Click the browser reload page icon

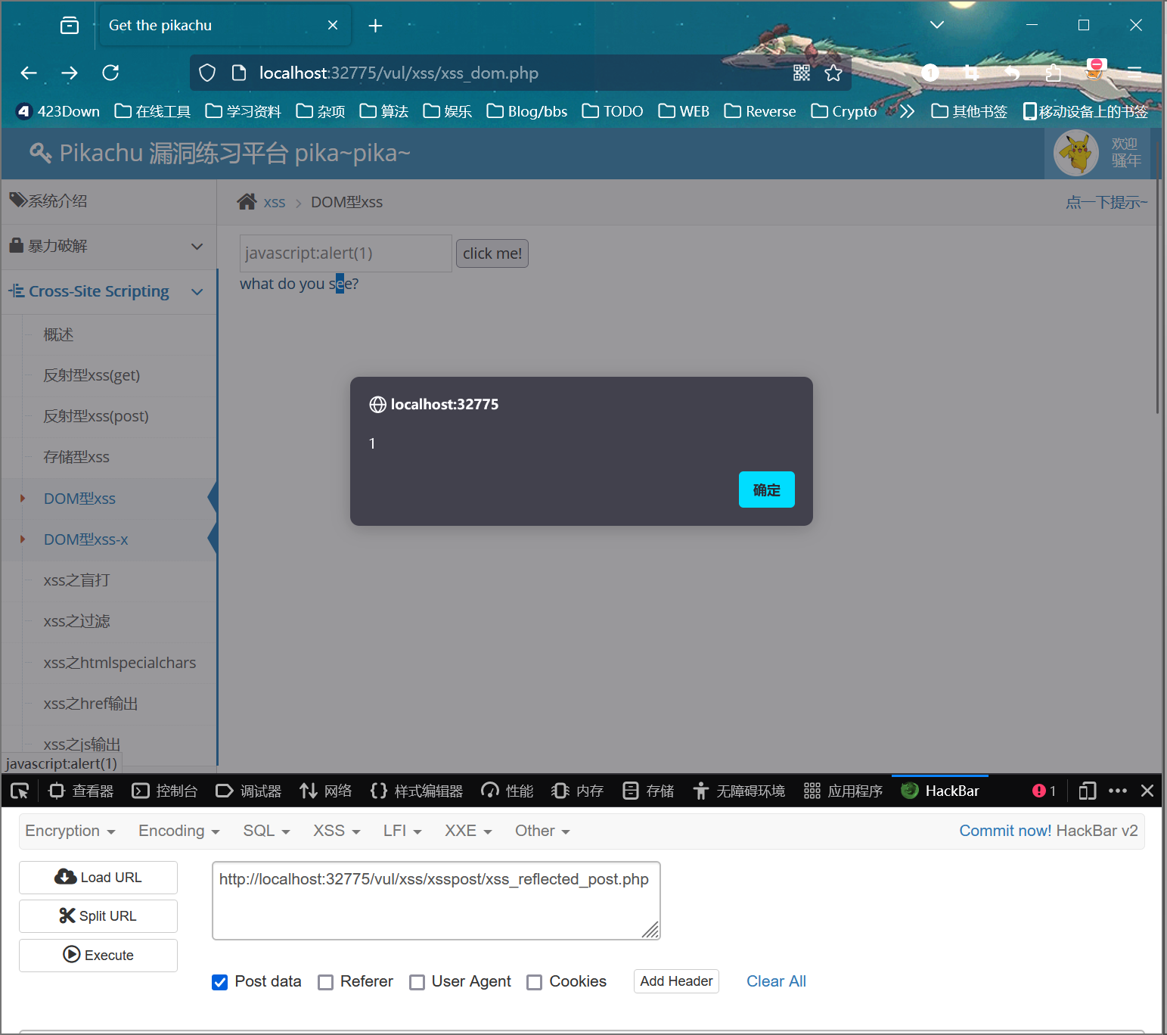coord(110,73)
